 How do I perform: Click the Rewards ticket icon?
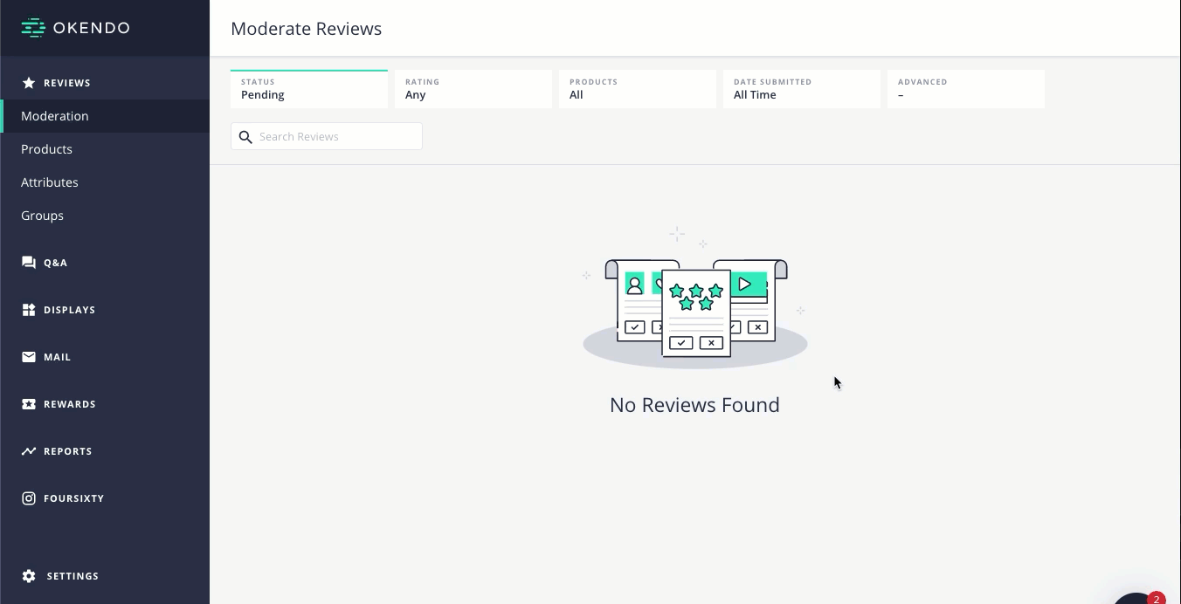coord(29,404)
